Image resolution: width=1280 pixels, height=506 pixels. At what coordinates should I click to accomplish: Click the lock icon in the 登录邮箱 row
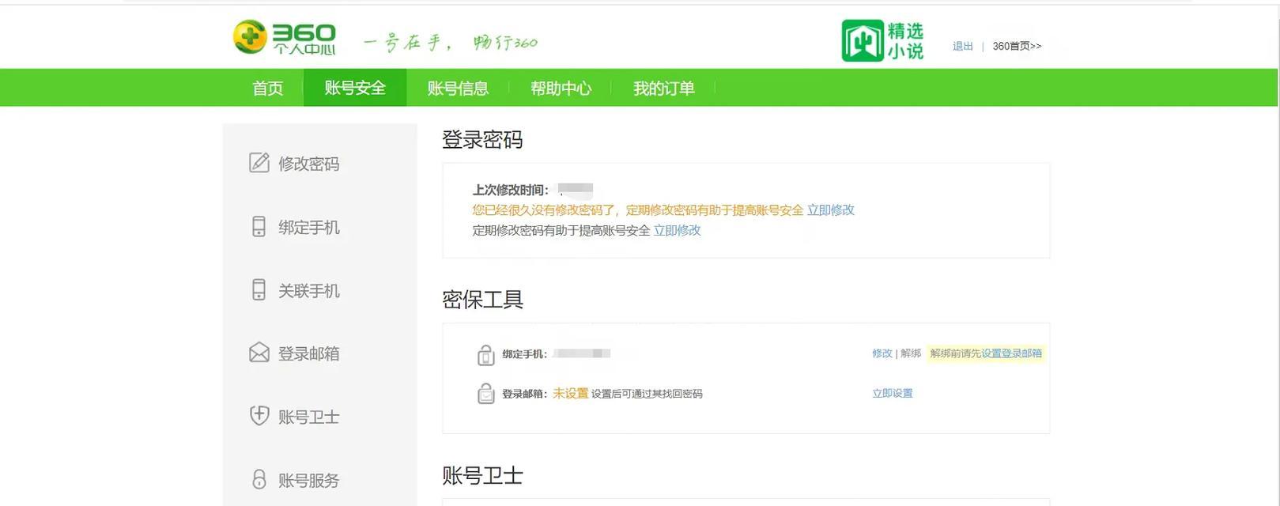tap(485, 393)
